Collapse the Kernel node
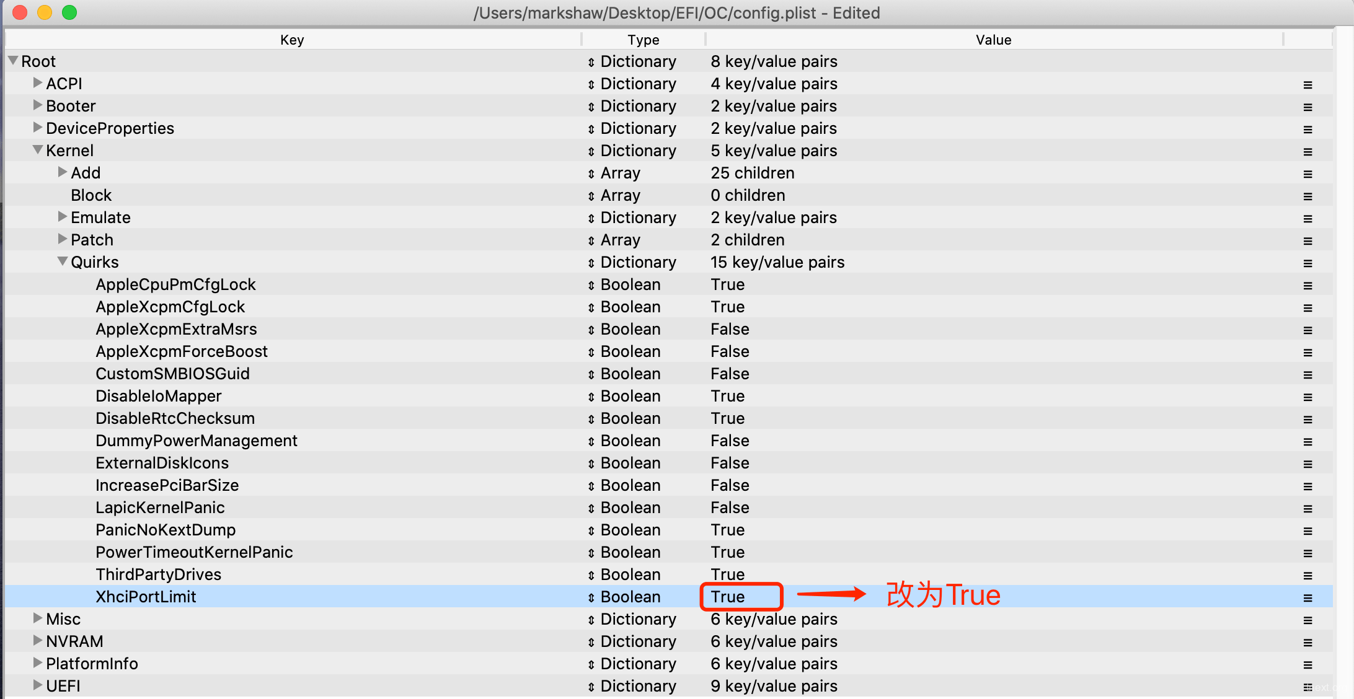Screen dimensions: 1354x699 [37, 150]
